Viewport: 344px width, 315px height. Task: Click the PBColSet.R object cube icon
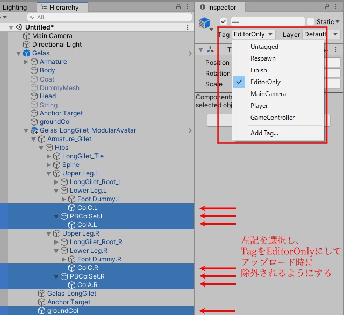(x=64, y=276)
